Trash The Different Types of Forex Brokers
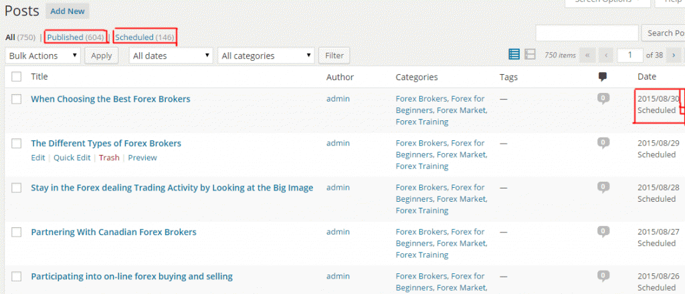 click(x=109, y=158)
